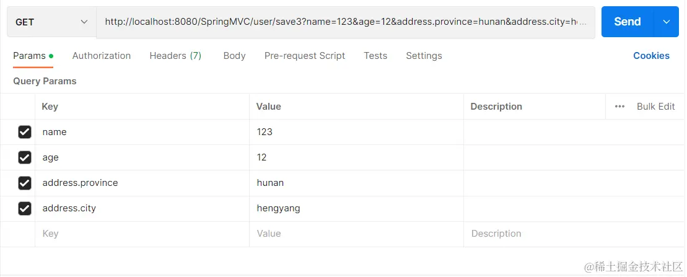The image size is (687, 277).
Task: Uncheck the age parameter checkbox
Action: pyautogui.click(x=25, y=157)
